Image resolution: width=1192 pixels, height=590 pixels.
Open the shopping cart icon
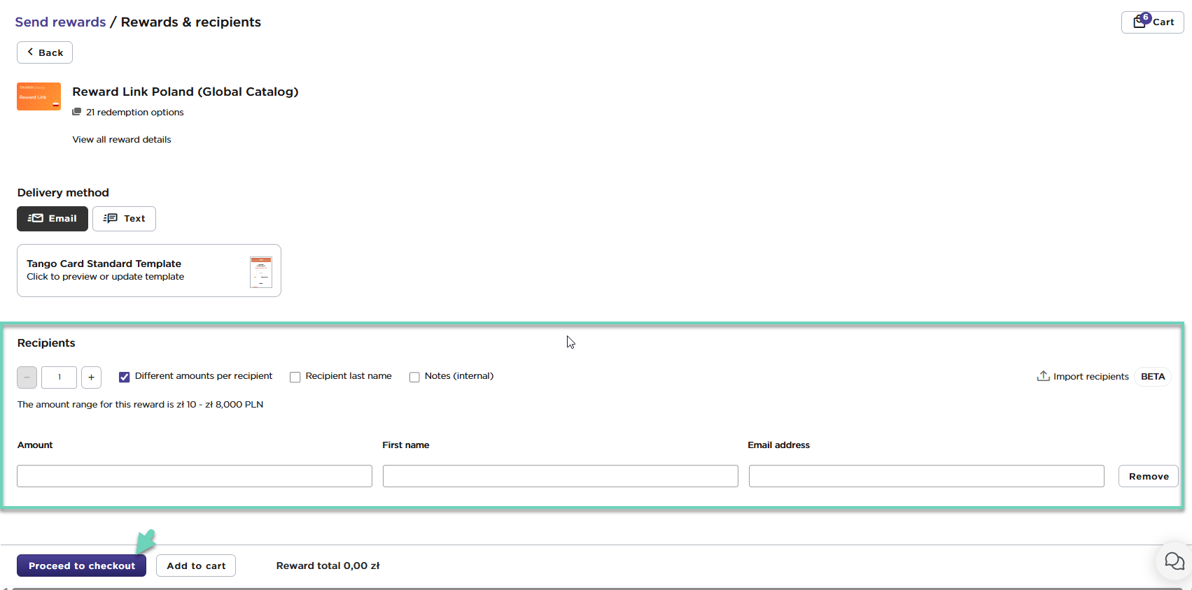point(1140,22)
